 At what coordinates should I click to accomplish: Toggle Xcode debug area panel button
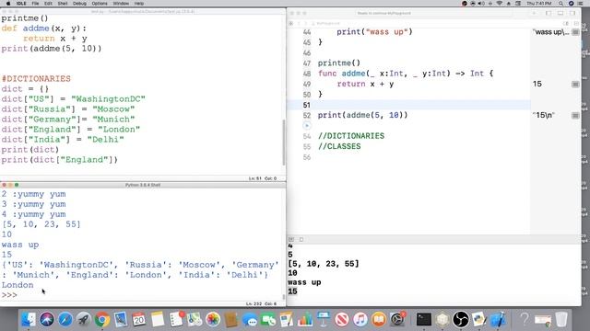point(560,13)
